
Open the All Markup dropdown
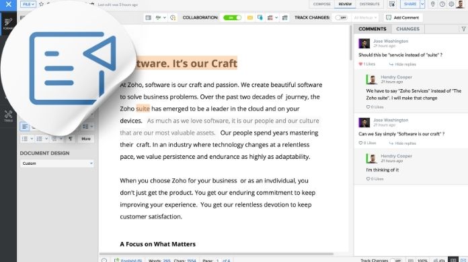[x=365, y=18]
